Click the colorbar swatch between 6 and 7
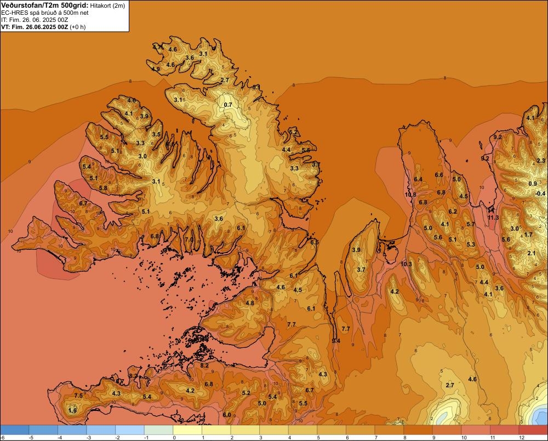The image size is (548, 441). 361,430
